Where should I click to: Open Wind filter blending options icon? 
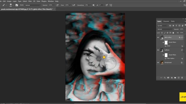coord(182,46)
